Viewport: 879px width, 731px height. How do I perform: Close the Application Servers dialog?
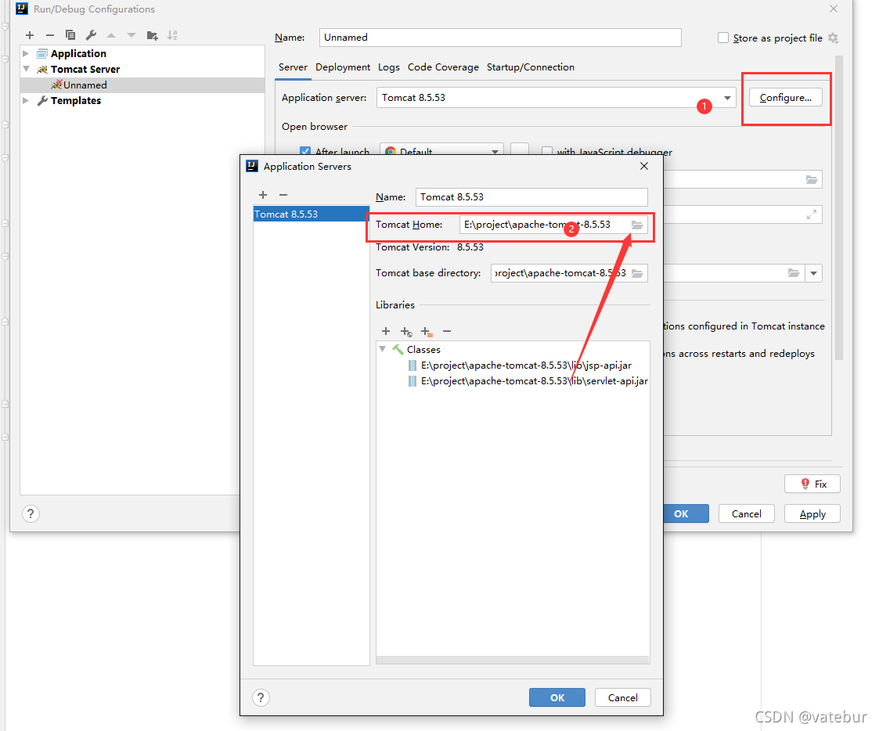(644, 166)
